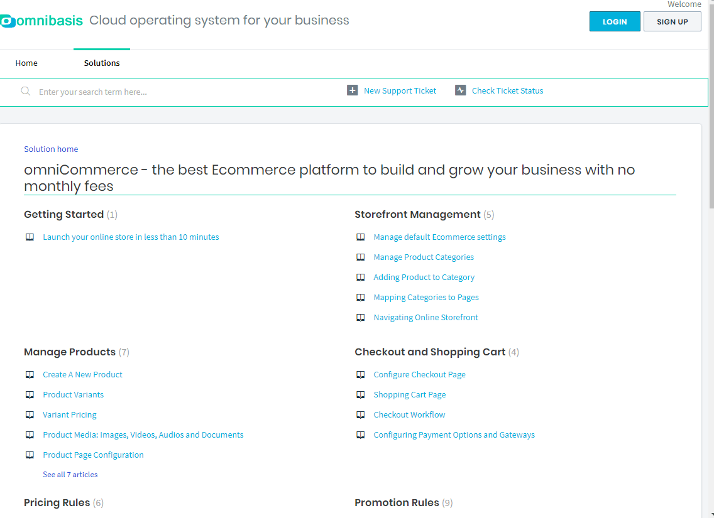The image size is (714, 518).
Task: Open Manage Products folder heading
Action: (70, 352)
